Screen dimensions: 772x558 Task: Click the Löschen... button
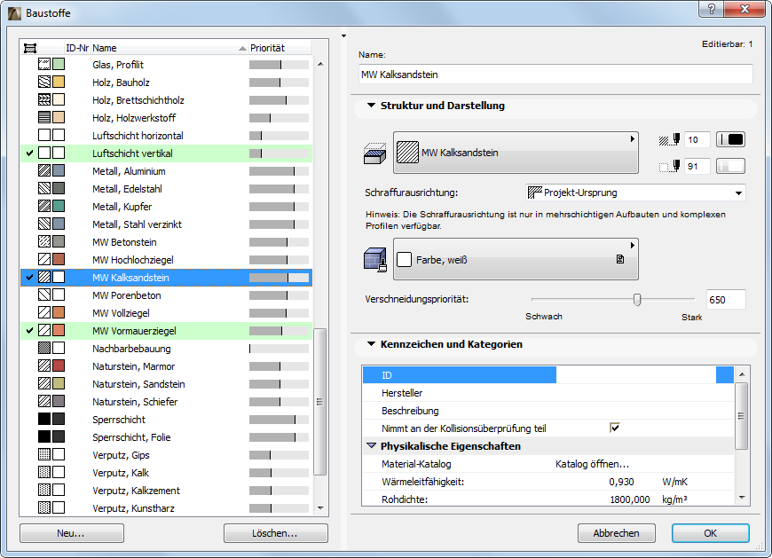point(275,533)
